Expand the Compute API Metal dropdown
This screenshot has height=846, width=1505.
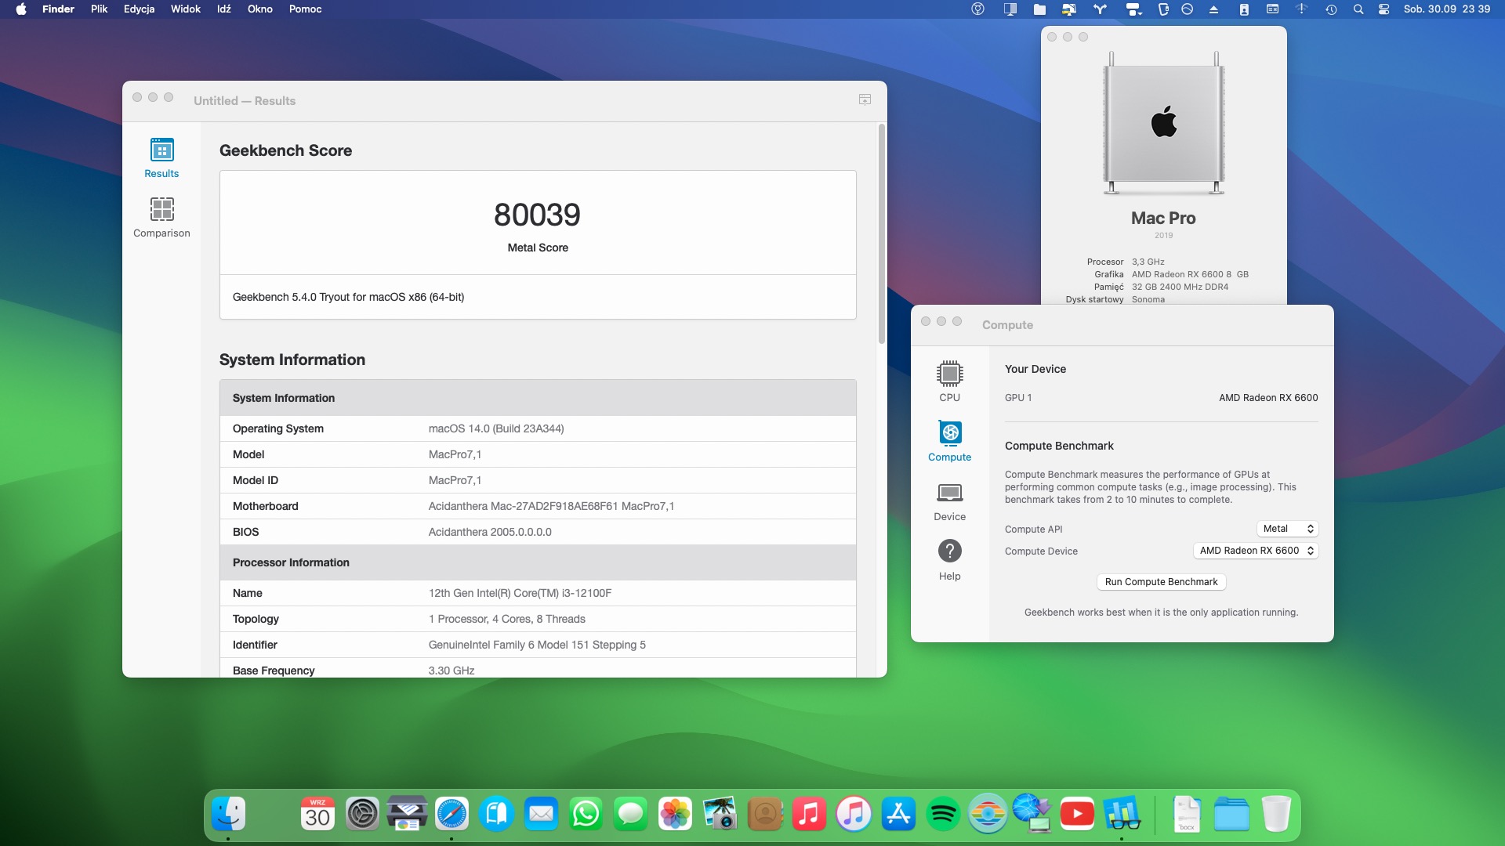(x=1287, y=529)
